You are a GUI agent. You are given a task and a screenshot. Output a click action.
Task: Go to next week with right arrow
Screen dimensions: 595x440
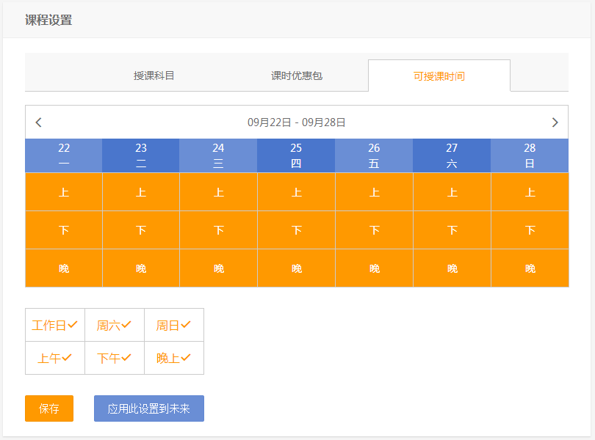tap(555, 122)
